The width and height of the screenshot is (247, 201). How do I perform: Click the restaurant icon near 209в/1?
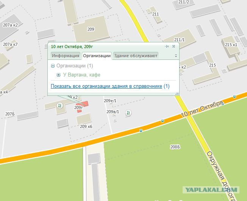(128, 113)
